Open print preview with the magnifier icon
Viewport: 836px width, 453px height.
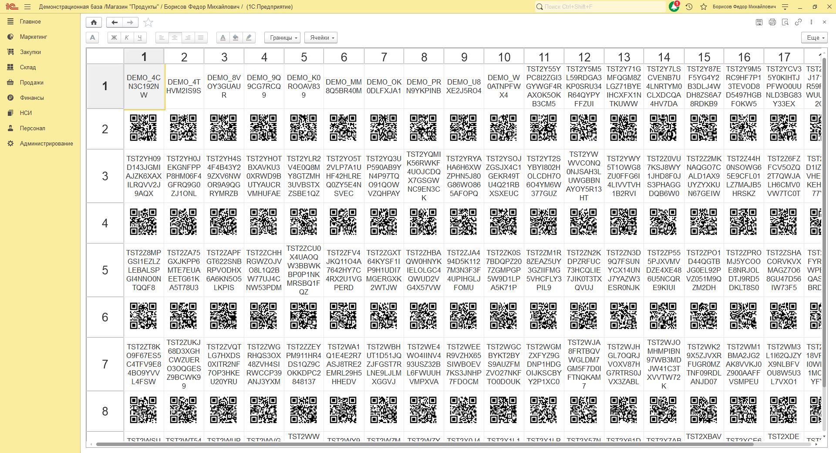[785, 22]
